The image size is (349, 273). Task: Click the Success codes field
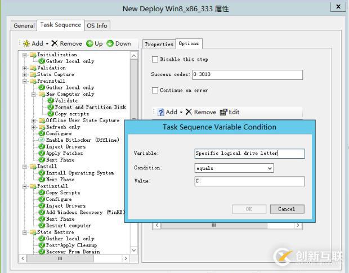(248, 74)
